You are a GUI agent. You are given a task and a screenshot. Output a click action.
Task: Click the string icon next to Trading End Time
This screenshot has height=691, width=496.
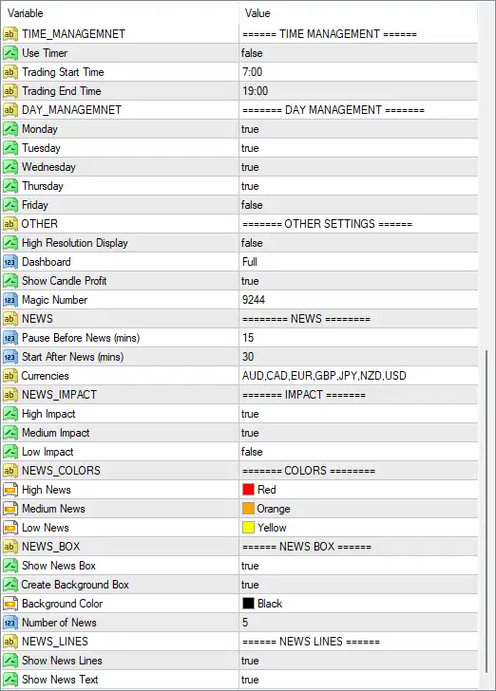pyautogui.click(x=10, y=91)
